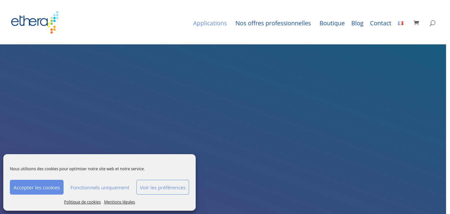
Task: Select Nos offres professionnelles in navigation
Action: pos(273,23)
